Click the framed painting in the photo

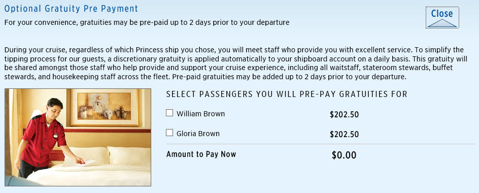click(105, 107)
